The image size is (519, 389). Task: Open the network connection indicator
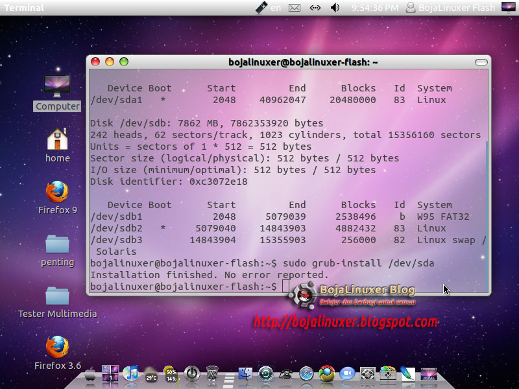315,8
